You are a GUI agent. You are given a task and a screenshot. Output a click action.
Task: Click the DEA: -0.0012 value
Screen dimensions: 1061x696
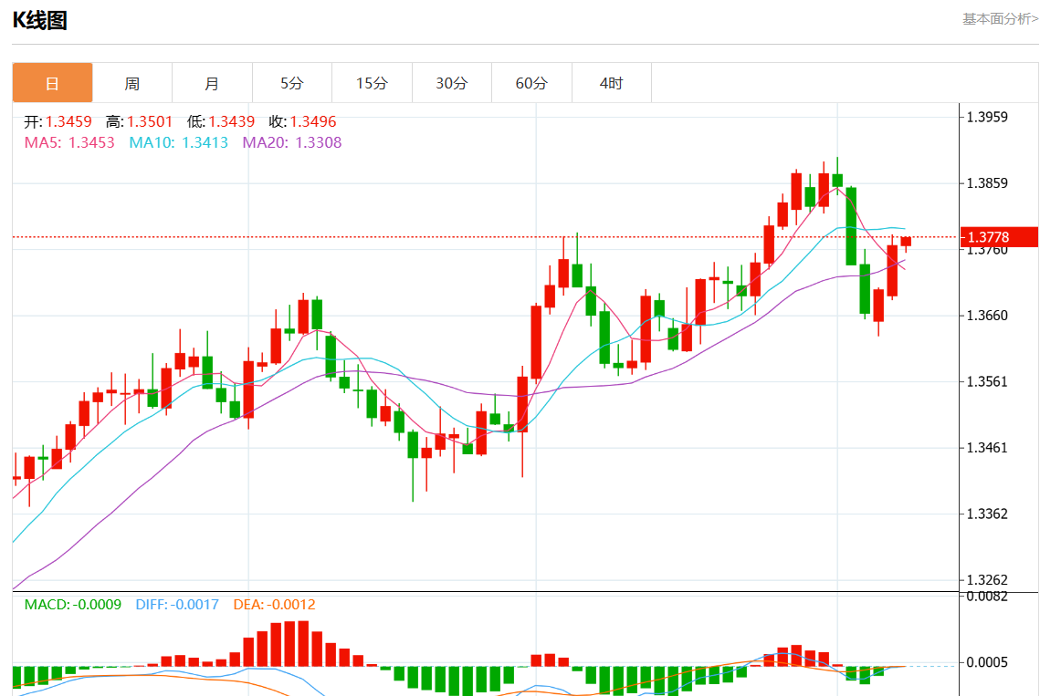pyautogui.click(x=274, y=604)
